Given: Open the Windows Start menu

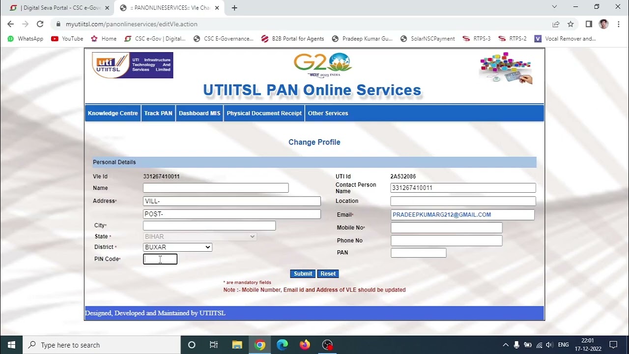Looking at the screenshot, I should tap(11, 345).
